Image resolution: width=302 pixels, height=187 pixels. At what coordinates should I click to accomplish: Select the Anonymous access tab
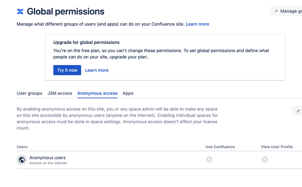[97, 93]
